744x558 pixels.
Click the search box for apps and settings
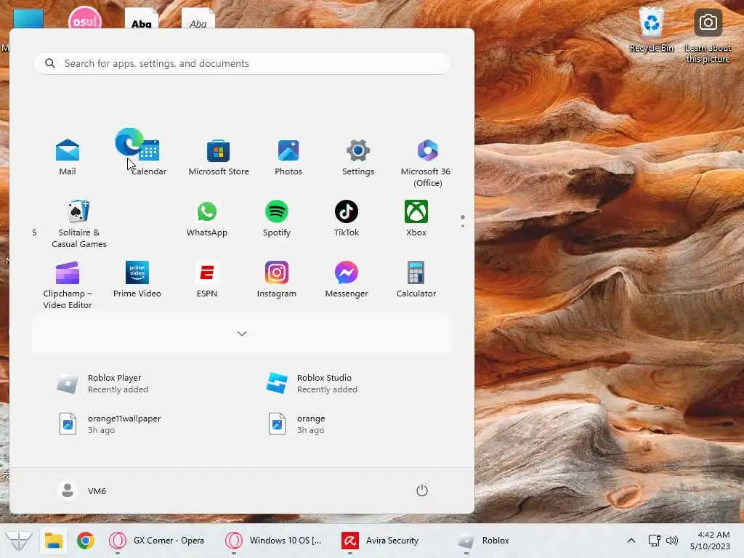(x=241, y=63)
